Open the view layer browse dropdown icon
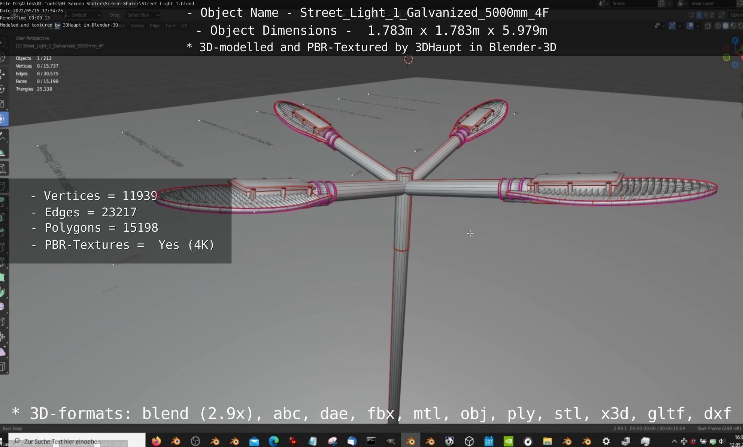The height and width of the screenshot is (447, 743). [x=682, y=3]
